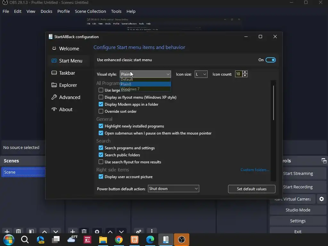
Task: Open the OBS File menu
Action: click(6, 11)
